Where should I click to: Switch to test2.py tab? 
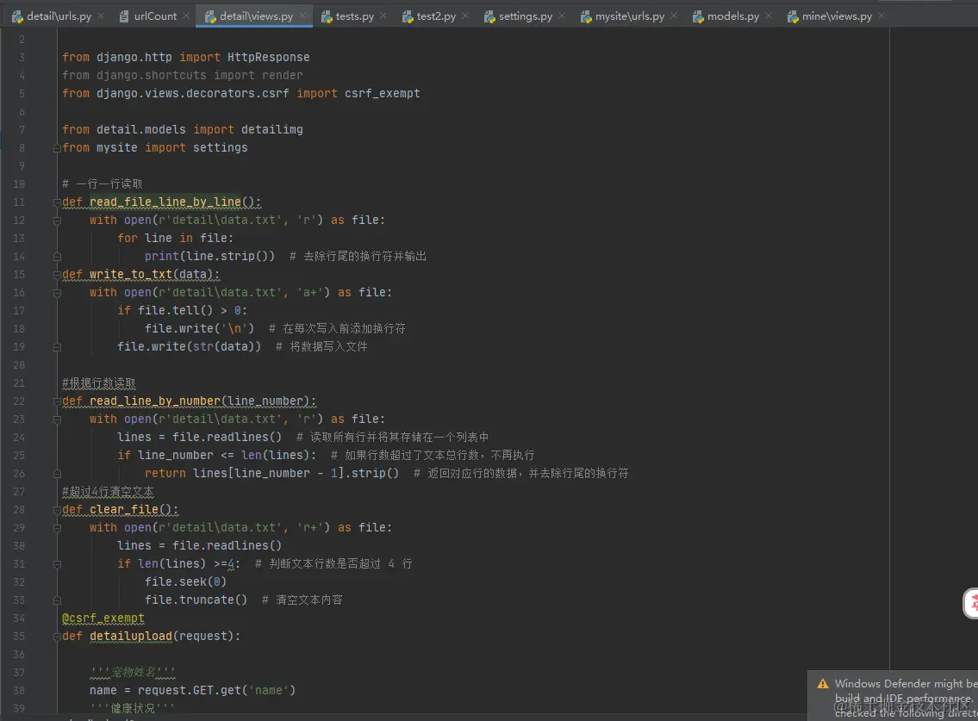pyautogui.click(x=436, y=16)
